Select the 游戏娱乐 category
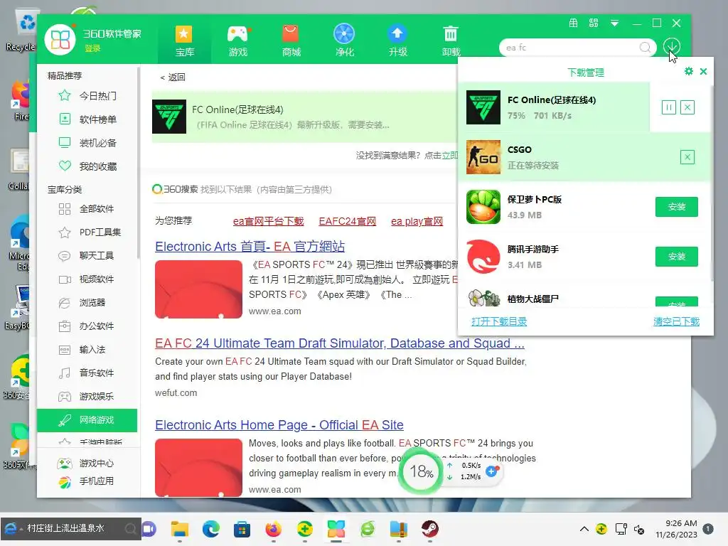This screenshot has height=546, width=728. click(x=97, y=396)
